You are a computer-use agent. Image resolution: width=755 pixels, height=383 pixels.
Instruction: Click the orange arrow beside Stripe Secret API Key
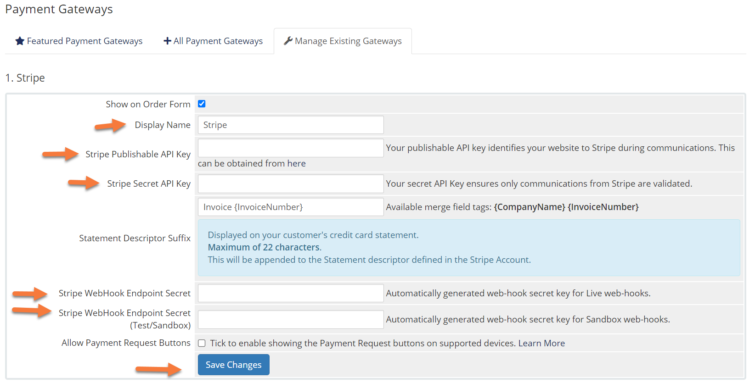(x=84, y=183)
